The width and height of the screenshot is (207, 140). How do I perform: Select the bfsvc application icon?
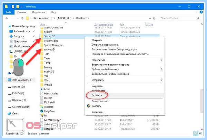[x=42, y=89]
